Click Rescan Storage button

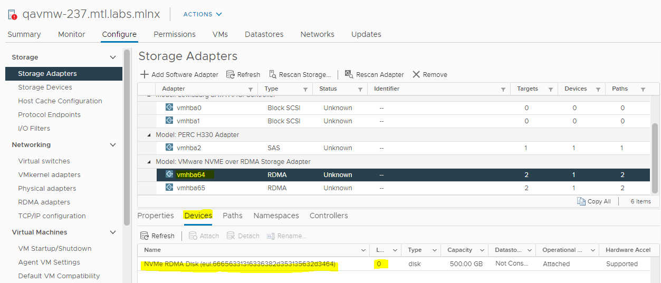tap(300, 74)
